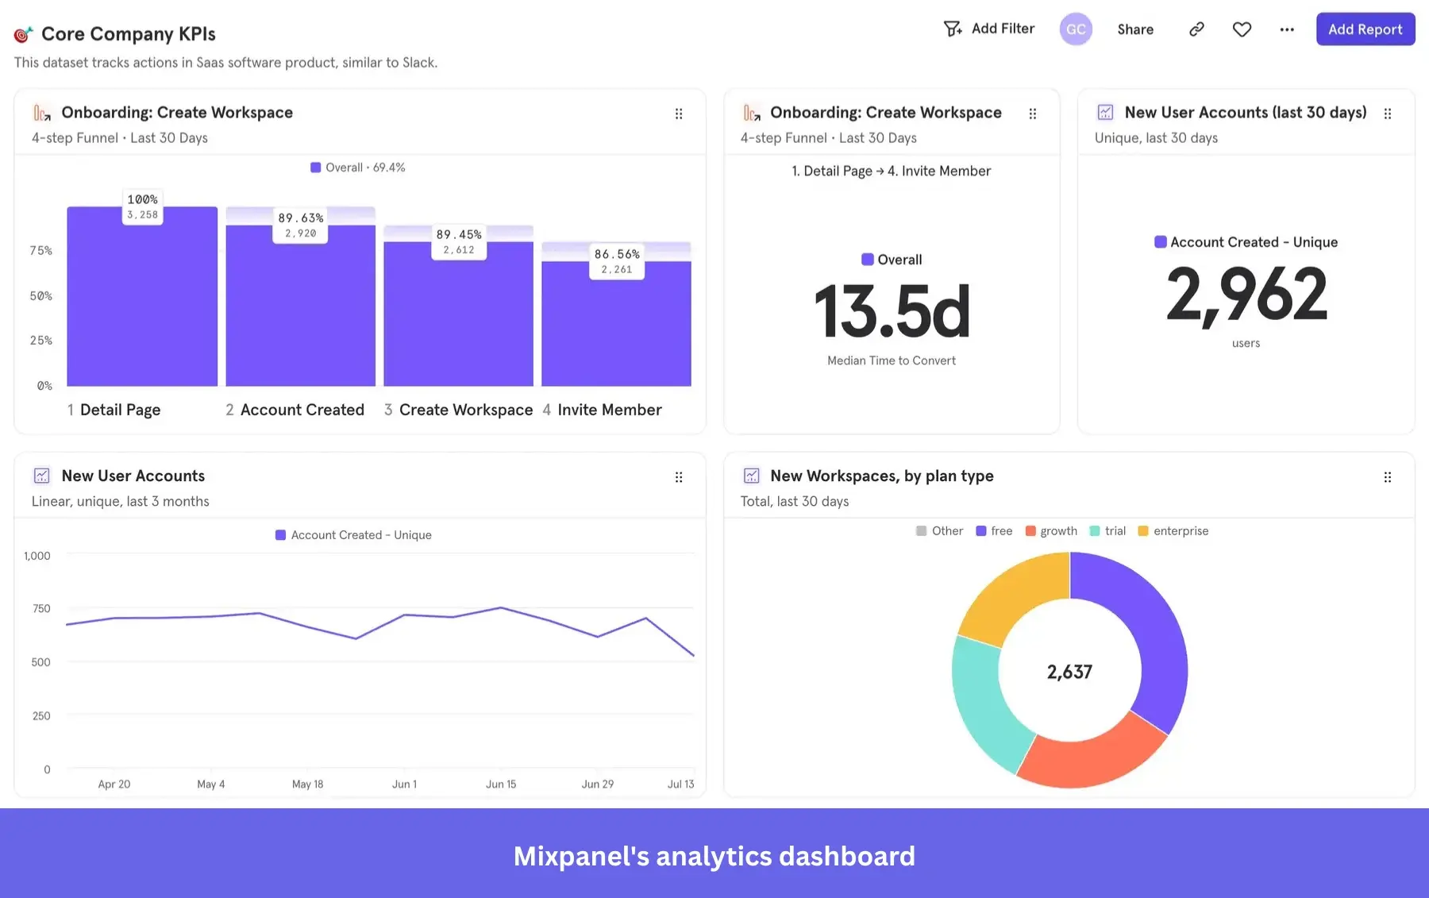Open options menu on New Workspaces card
The height and width of the screenshot is (898, 1429).
[1388, 476]
